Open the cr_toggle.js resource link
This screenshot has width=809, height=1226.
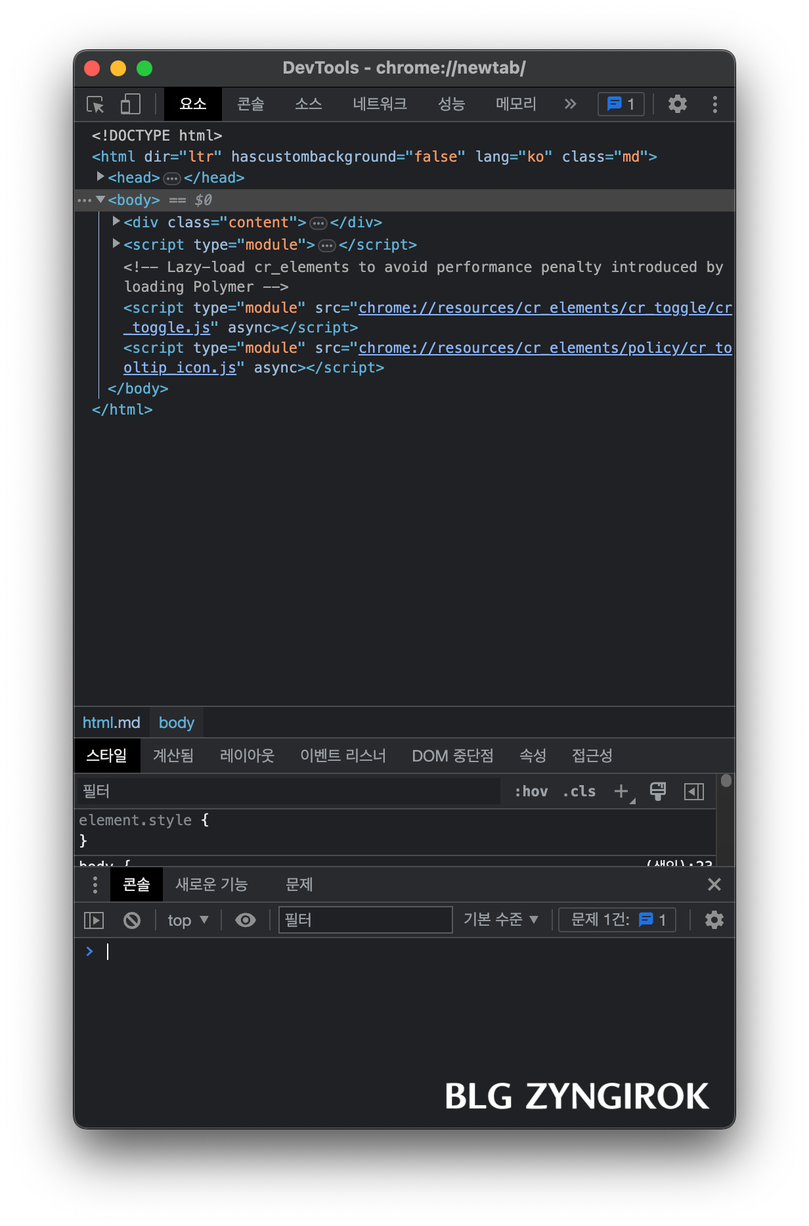click(427, 317)
